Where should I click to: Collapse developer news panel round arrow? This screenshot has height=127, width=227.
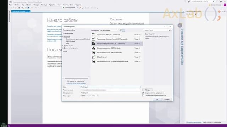[x=180, y=25]
